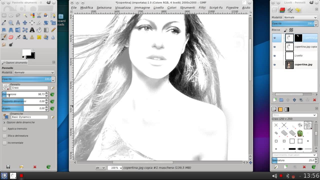Select the Airbrush tool
Image resolution: width=320 pixels, height=180 pixels.
click(x=18, y=37)
